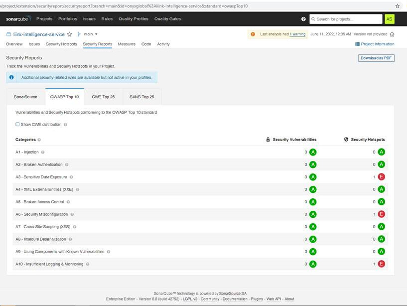Image resolution: width=407 pixels, height=306 pixels.
Task: Click the project home icon
Action: tap(392, 34)
